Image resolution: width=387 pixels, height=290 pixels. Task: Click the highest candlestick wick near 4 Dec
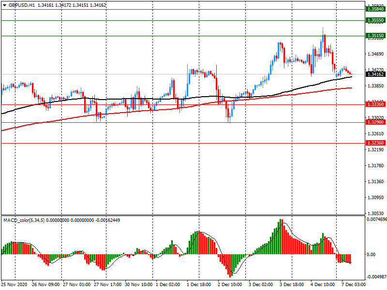click(x=323, y=28)
